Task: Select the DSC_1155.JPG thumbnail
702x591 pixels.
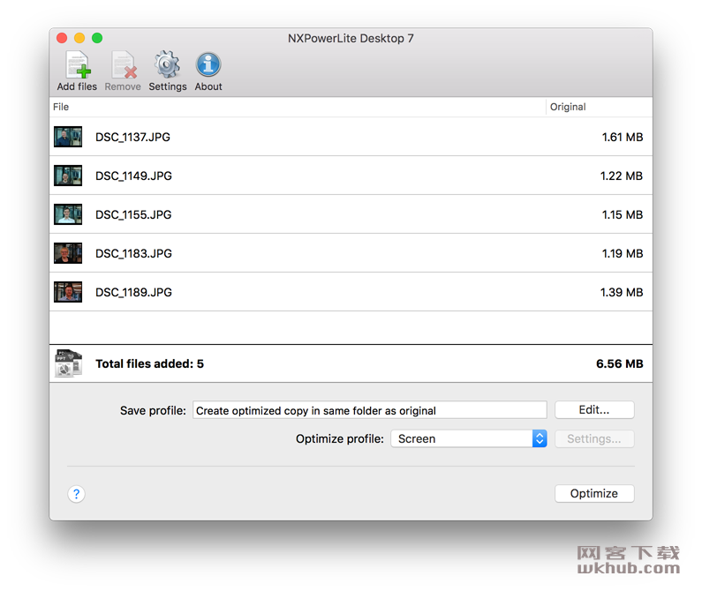Action: [68, 214]
